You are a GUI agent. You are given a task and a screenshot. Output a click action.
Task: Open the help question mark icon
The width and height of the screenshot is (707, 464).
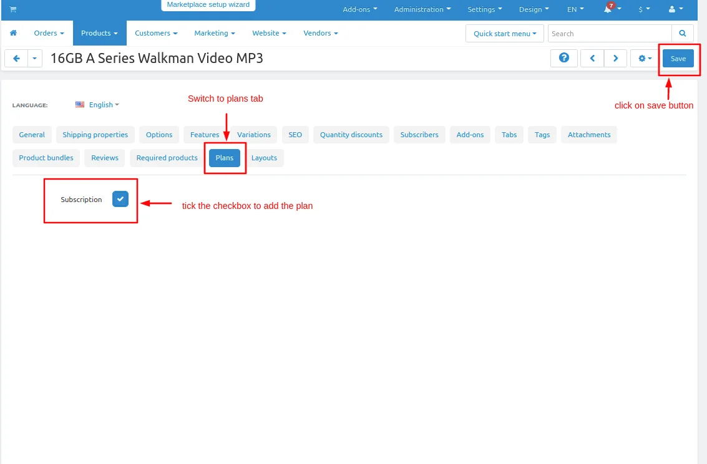point(563,58)
